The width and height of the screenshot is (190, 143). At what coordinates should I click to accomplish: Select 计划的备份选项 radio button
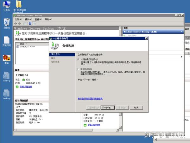tap(79, 59)
